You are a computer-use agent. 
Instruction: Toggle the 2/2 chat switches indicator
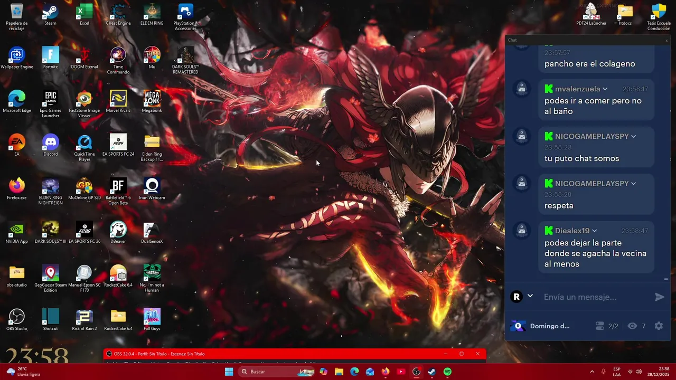tap(606, 326)
